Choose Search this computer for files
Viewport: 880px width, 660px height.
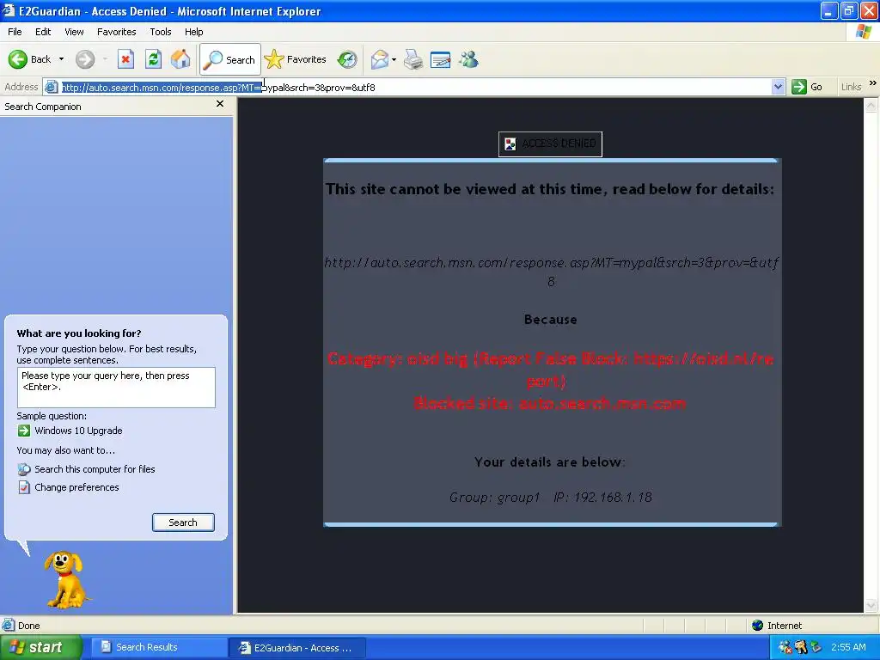(95, 469)
